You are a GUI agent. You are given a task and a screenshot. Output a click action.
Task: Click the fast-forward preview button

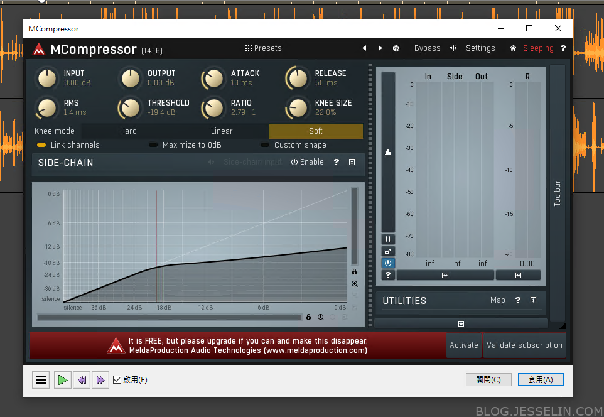100,380
